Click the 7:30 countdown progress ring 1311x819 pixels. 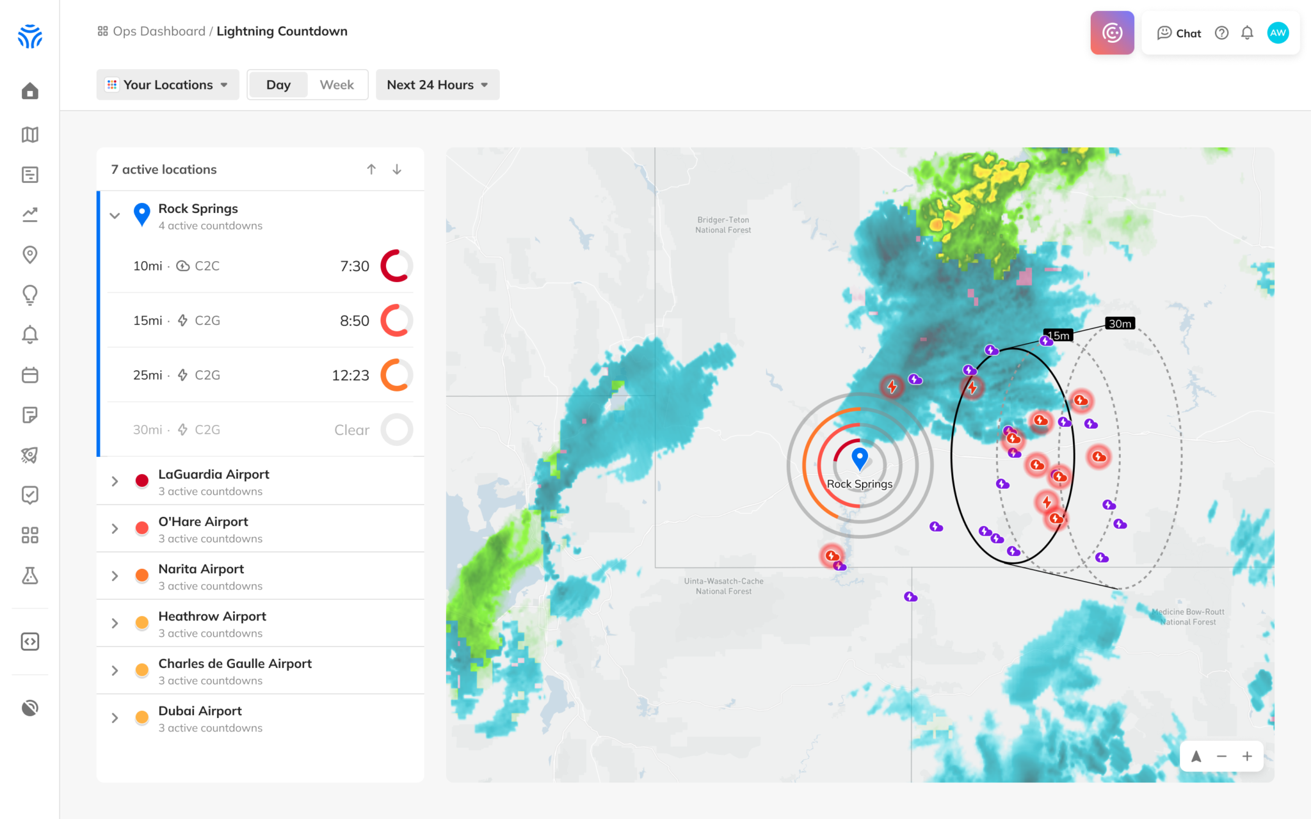coord(397,266)
